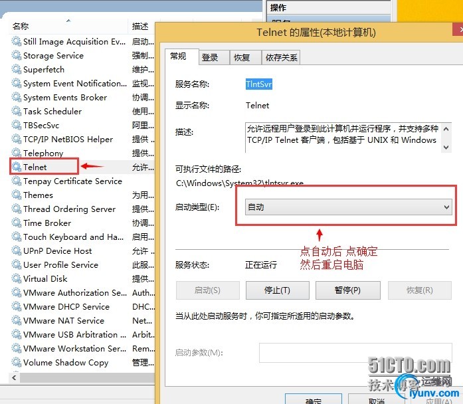Image resolution: width=463 pixels, height=404 pixels.
Task: Click the TBSecSvc gear icon
Action: [16, 125]
